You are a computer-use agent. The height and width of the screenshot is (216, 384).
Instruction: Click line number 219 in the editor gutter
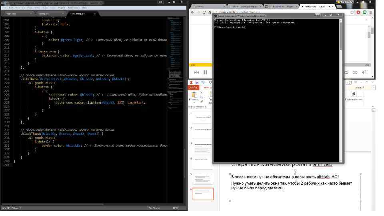pos(7,79)
